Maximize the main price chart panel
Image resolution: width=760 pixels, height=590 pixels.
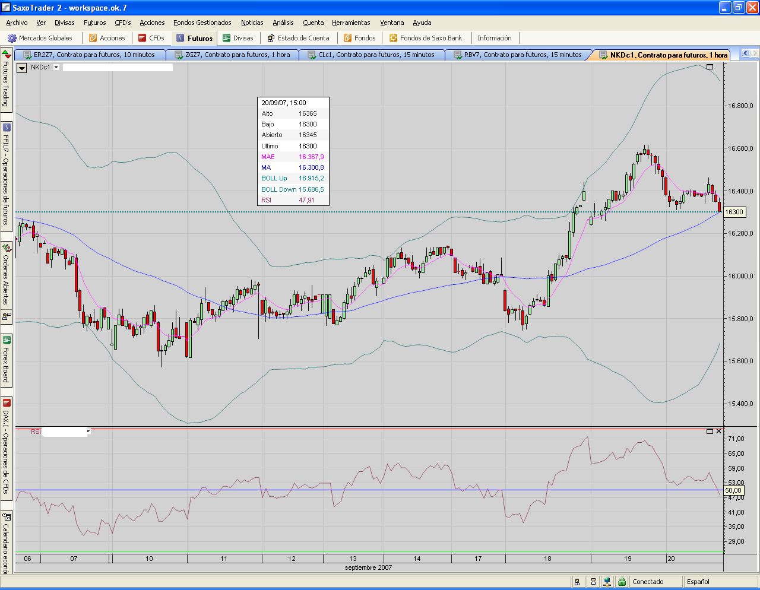(x=710, y=67)
